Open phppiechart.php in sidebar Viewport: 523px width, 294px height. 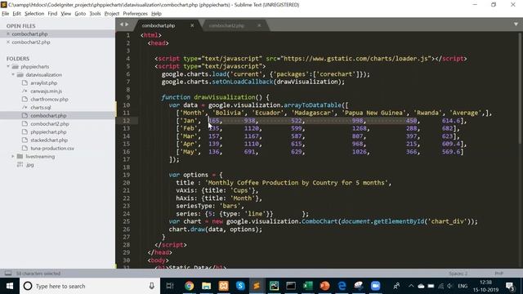coord(48,132)
